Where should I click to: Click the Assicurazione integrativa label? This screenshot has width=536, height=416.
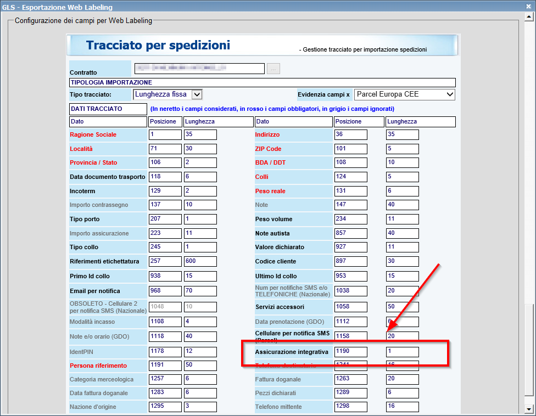pyautogui.click(x=292, y=352)
